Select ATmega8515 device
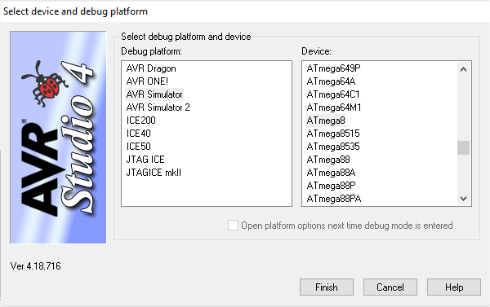Viewport: 490px width, 307px height. point(333,134)
